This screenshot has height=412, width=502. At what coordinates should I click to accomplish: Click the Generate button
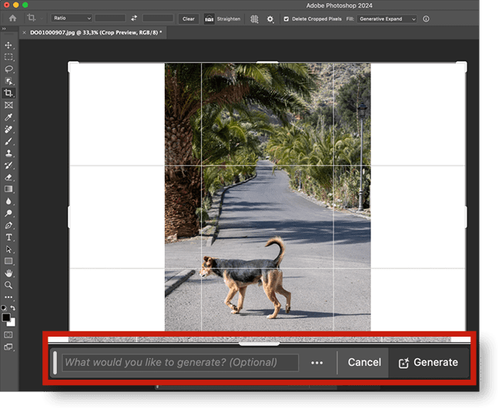click(428, 363)
